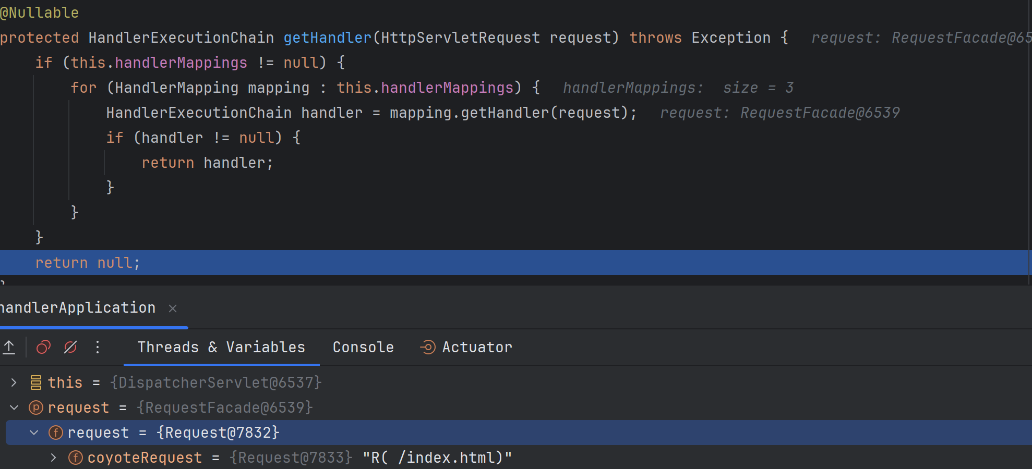Select the handlerApplication debug session tab

point(78,308)
